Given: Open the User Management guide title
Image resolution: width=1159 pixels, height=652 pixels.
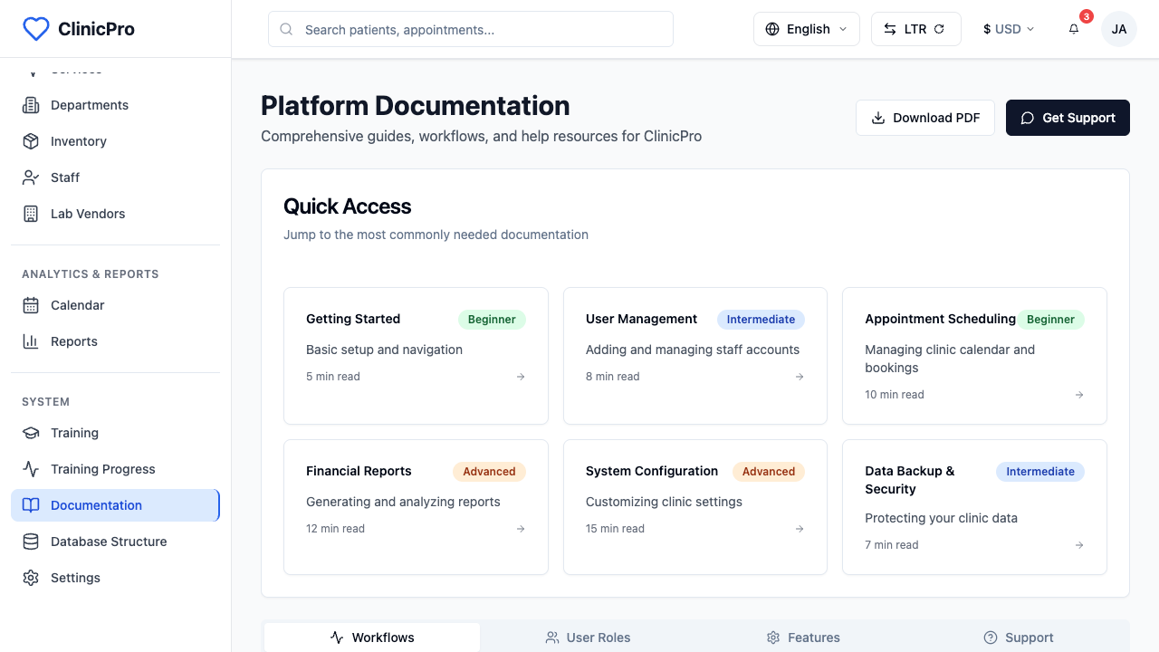Looking at the screenshot, I should click(x=641, y=319).
